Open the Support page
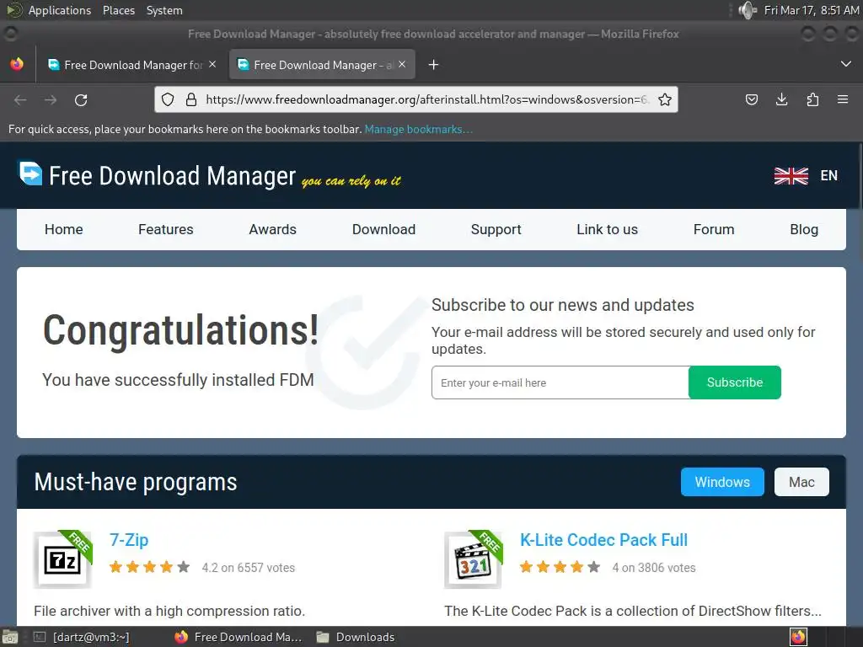 496,229
